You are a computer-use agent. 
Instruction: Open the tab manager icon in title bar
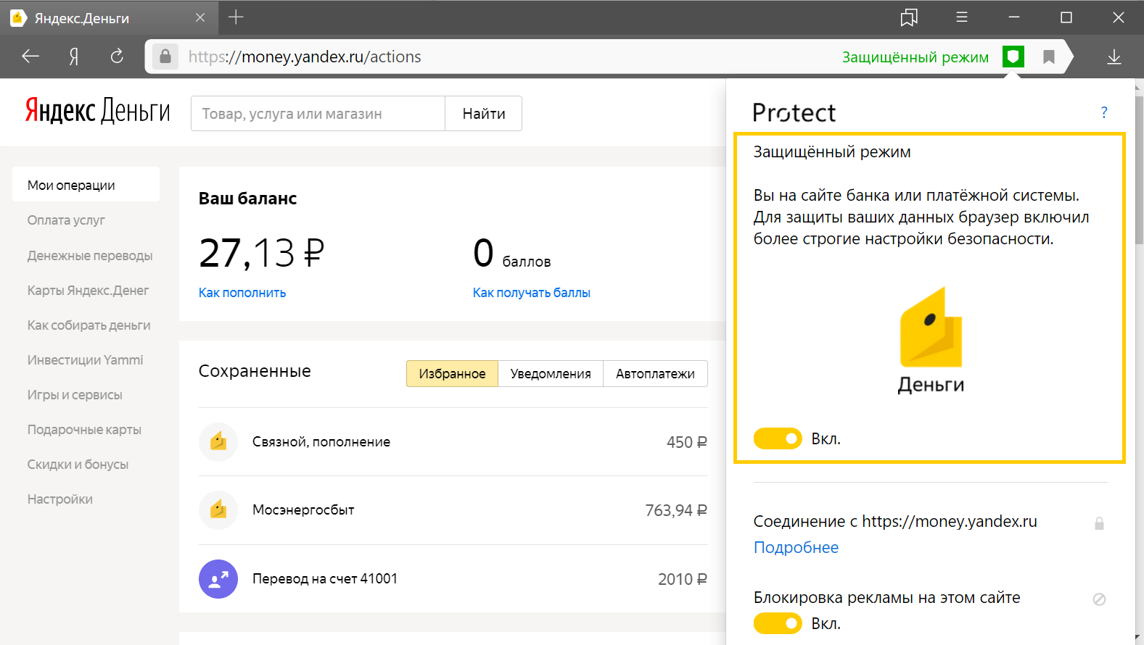(909, 17)
